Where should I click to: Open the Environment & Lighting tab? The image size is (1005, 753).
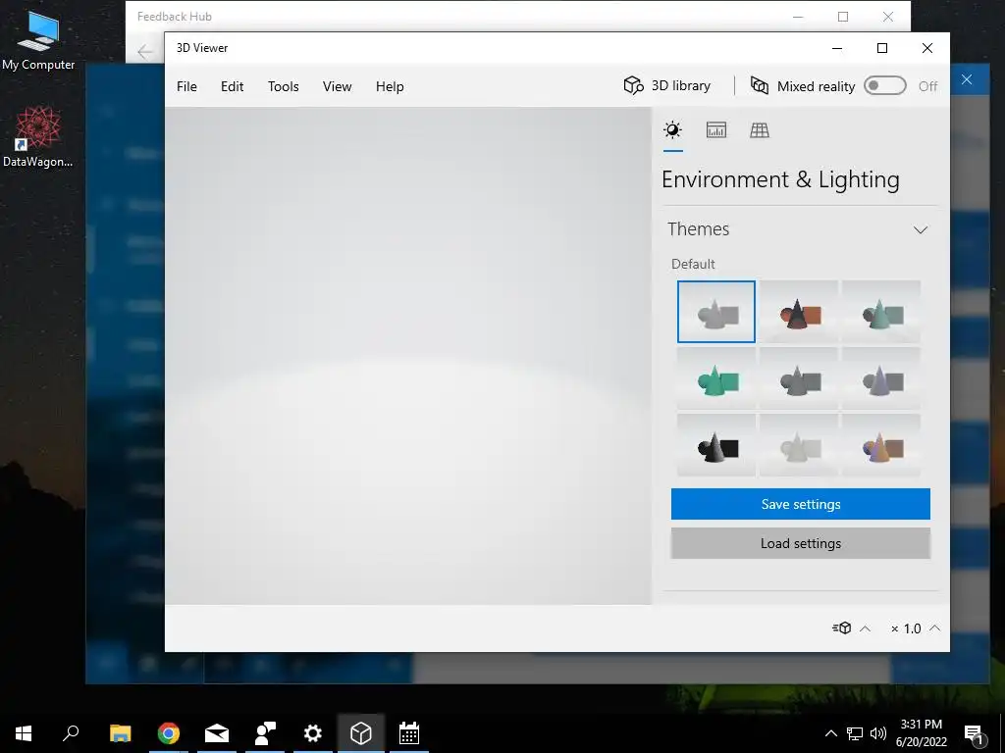tap(672, 130)
